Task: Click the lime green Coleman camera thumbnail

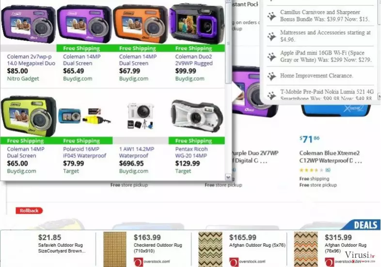Action: click(29, 116)
